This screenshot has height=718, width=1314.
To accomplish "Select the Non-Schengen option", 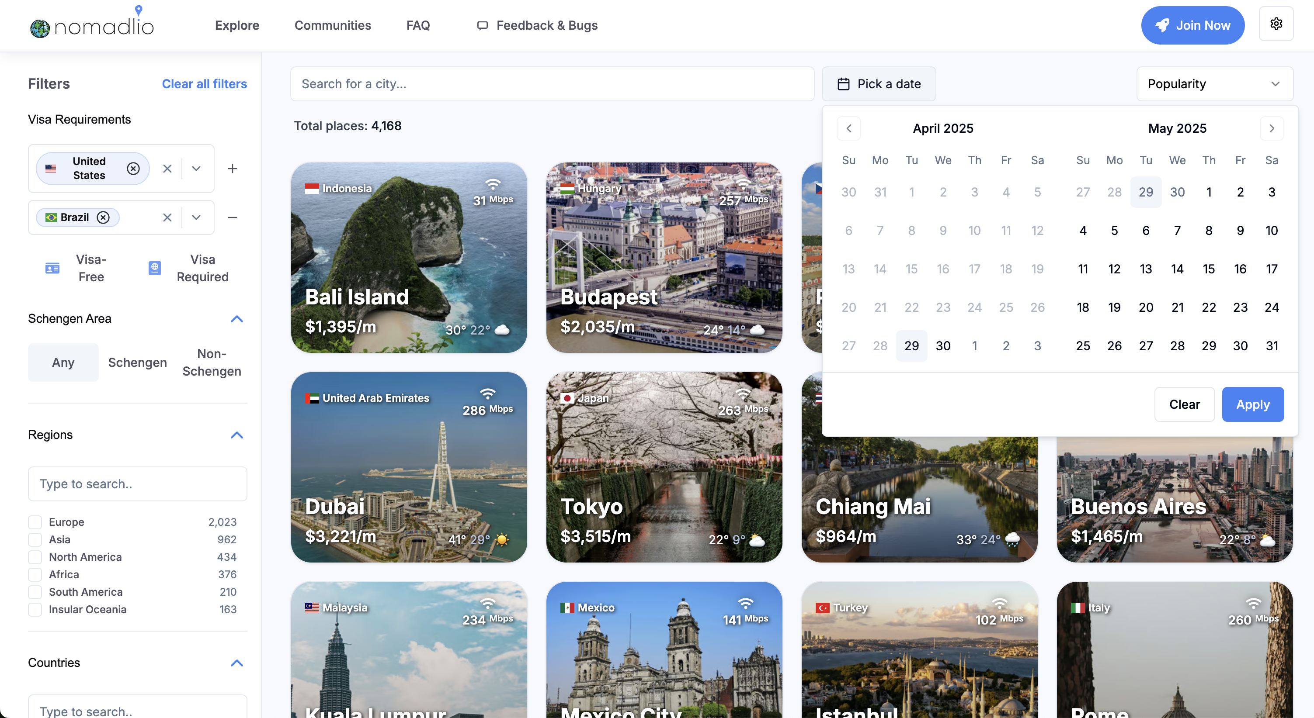I will tap(212, 363).
